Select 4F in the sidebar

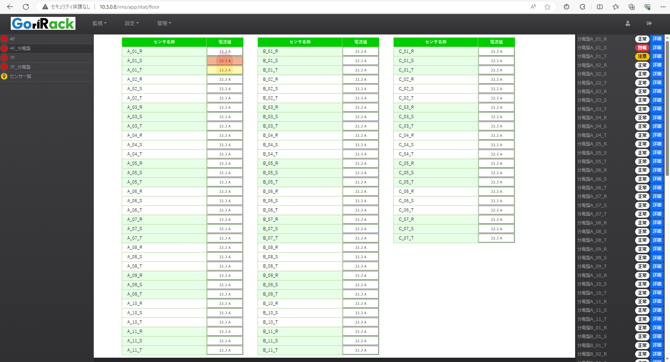point(47,39)
